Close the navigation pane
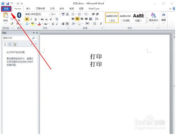Screen dimensions: 176x135 point(37,33)
